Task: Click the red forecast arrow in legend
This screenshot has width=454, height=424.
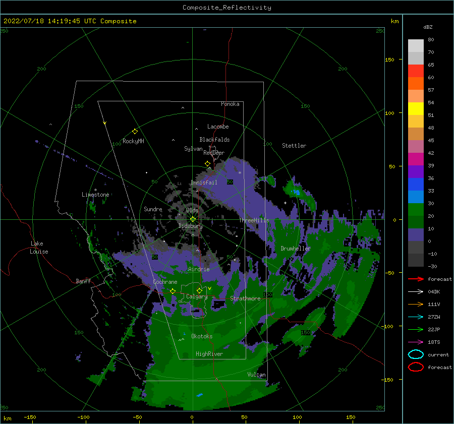Action: tap(416, 279)
